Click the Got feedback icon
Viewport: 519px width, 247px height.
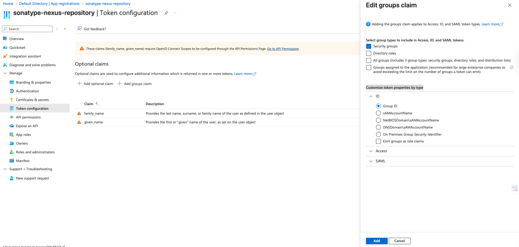[79, 29]
